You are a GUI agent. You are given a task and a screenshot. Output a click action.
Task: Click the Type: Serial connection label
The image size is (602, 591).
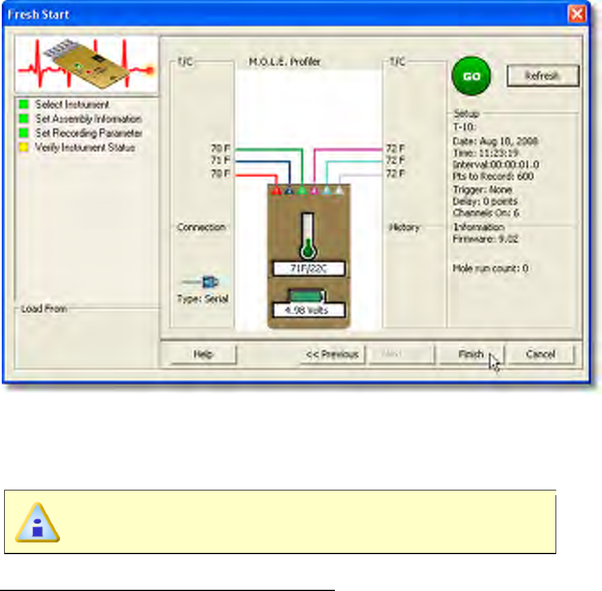[x=203, y=299]
